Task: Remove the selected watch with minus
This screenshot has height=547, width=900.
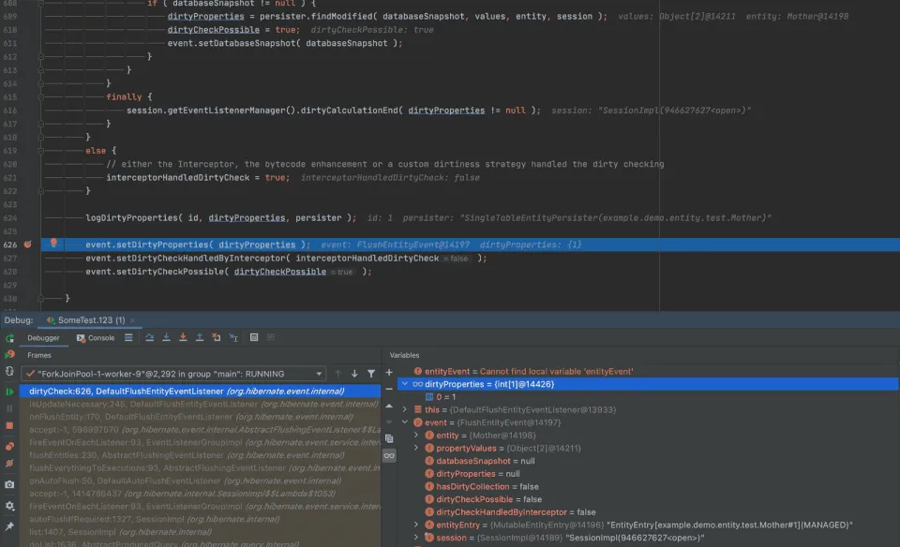Action: [x=389, y=389]
